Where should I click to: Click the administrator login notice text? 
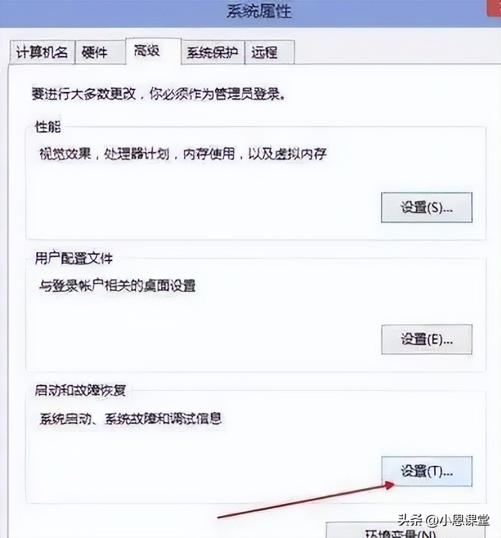[x=158, y=94]
